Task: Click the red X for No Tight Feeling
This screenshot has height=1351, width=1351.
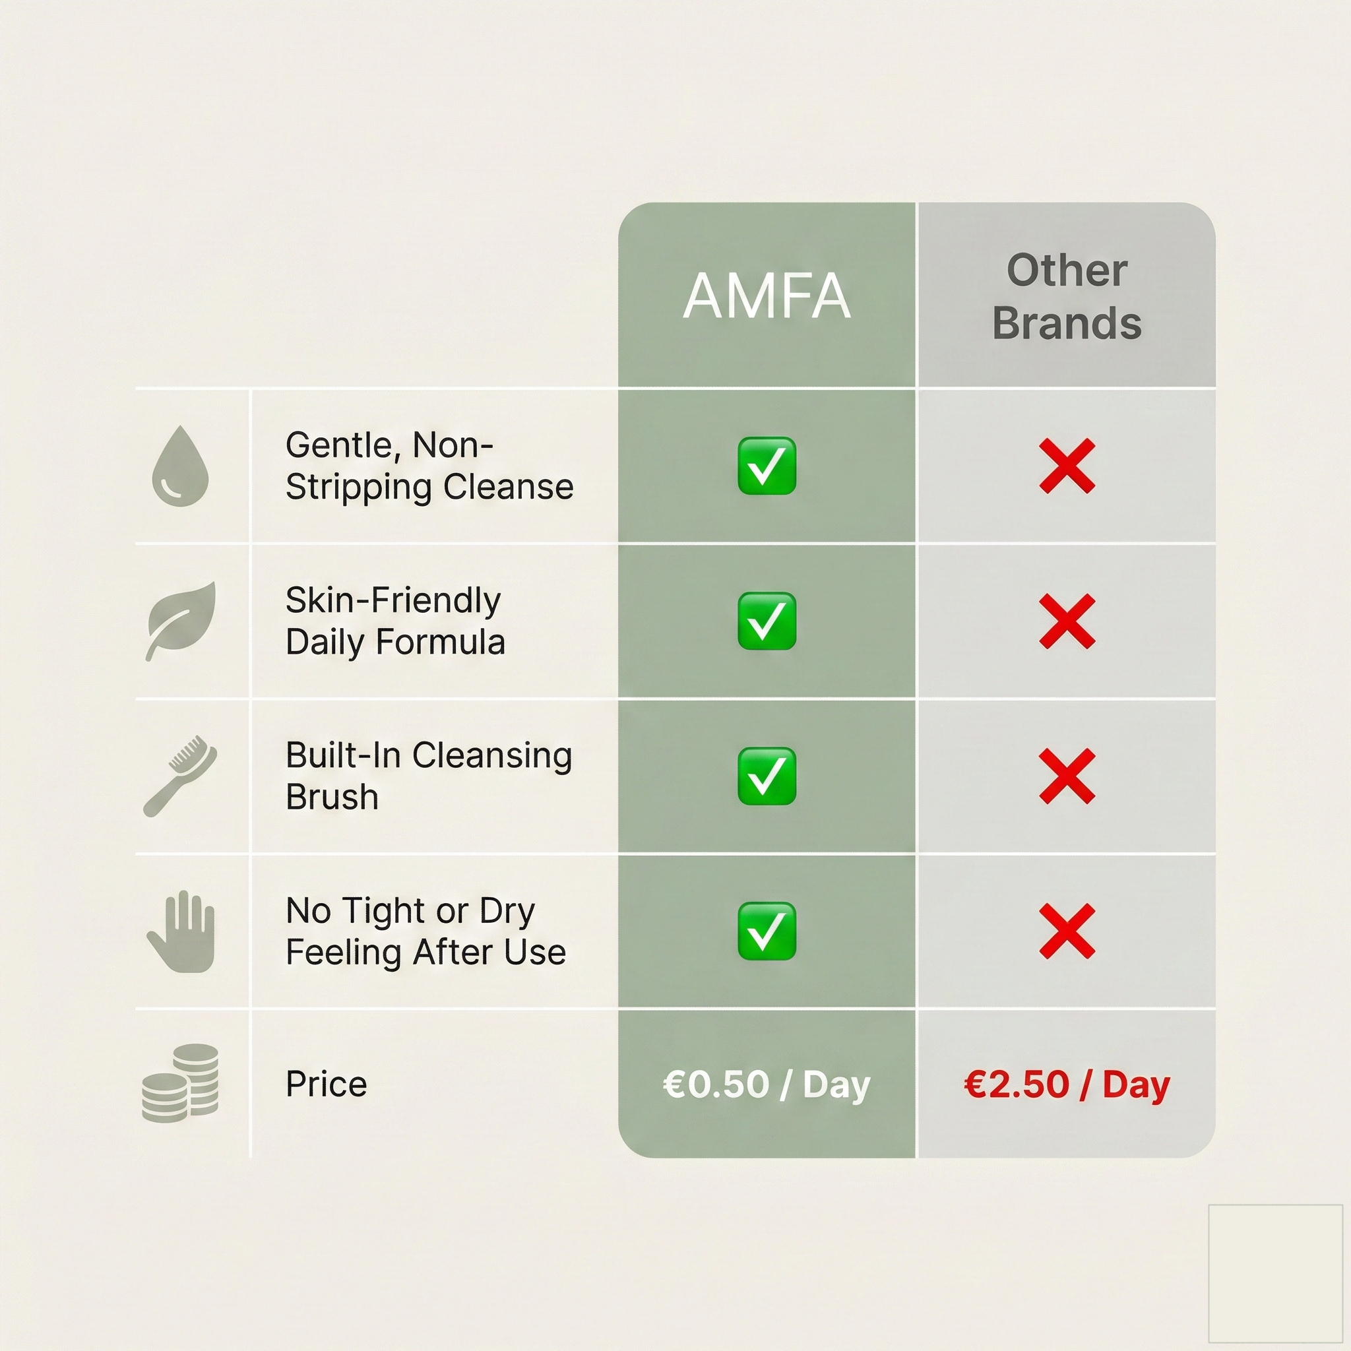Action: tap(1067, 931)
